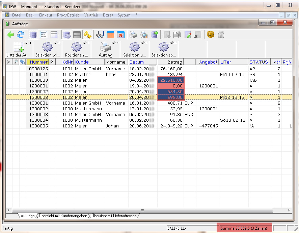The height and width of the screenshot is (233, 299).
Task: Sort by the STATUS column header
Action: click(x=259, y=62)
